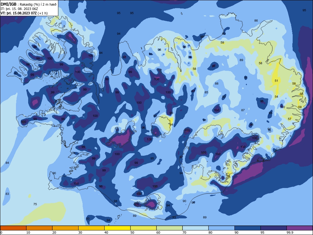Pick the 20–30 light orange legend swatch

coord(65,228)
